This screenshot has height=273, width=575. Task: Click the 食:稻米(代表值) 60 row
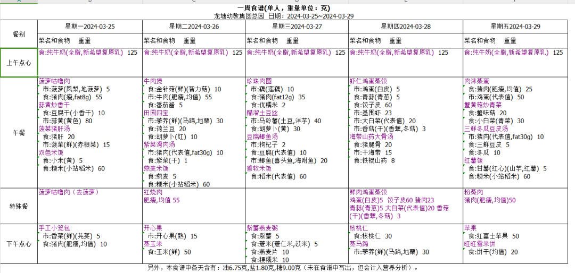coord(278,176)
